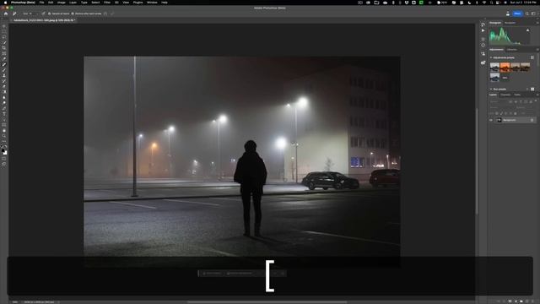The height and width of the screenshot is (304, 540).
Task: Select the History Brush tool
Action: [x=4, y=81]
